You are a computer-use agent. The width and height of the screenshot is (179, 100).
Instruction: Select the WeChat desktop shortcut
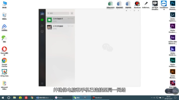[x=4, y=39]
